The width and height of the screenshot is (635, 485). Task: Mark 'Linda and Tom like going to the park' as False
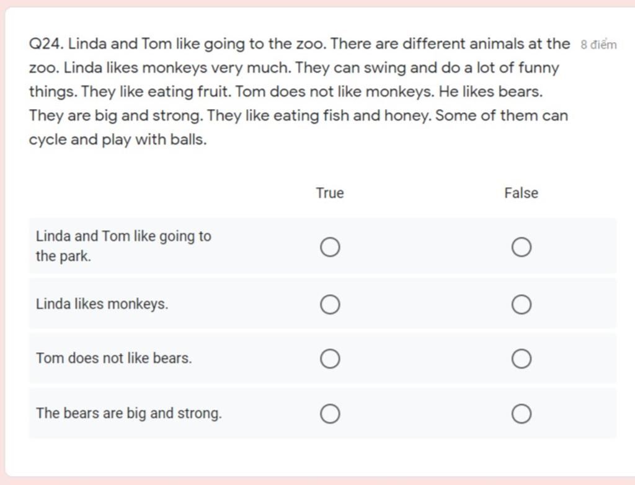coord(521,247)
